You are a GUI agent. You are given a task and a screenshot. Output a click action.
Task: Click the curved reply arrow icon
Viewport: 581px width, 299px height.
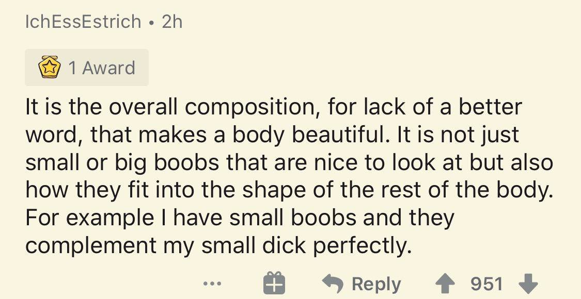333,284
